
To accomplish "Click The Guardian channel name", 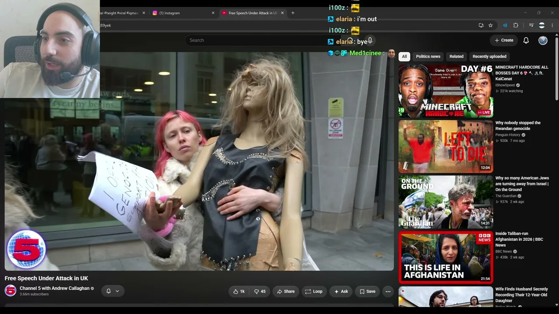I will pos(506,196).
